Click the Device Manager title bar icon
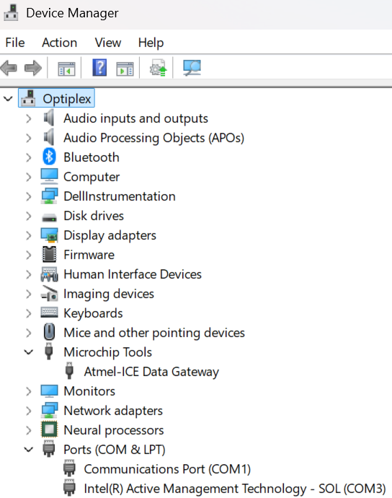The image size is (392, 498). [x=11, y=13]
